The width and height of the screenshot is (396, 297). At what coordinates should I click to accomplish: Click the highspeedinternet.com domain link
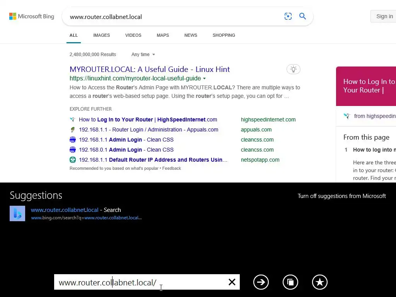tap(268, 119)
